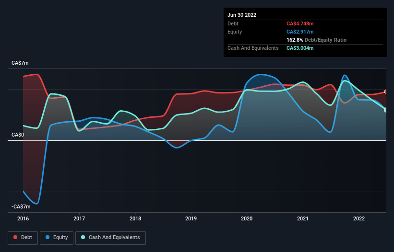Click the -CA$7m y-axis label
The height and width of the screenshot is (252, 394).
click(21, 206)
